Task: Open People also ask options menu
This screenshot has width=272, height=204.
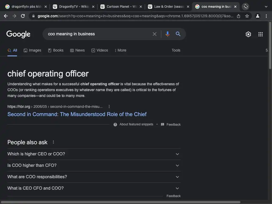Action: tap(53, 142)
